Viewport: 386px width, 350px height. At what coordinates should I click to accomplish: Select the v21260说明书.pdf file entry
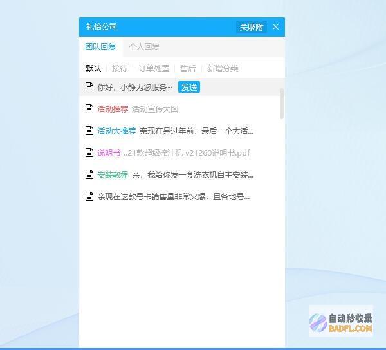coord(187,153)
